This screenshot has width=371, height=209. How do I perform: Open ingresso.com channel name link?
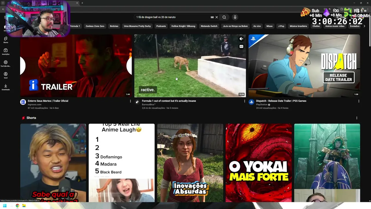[34, 105]
